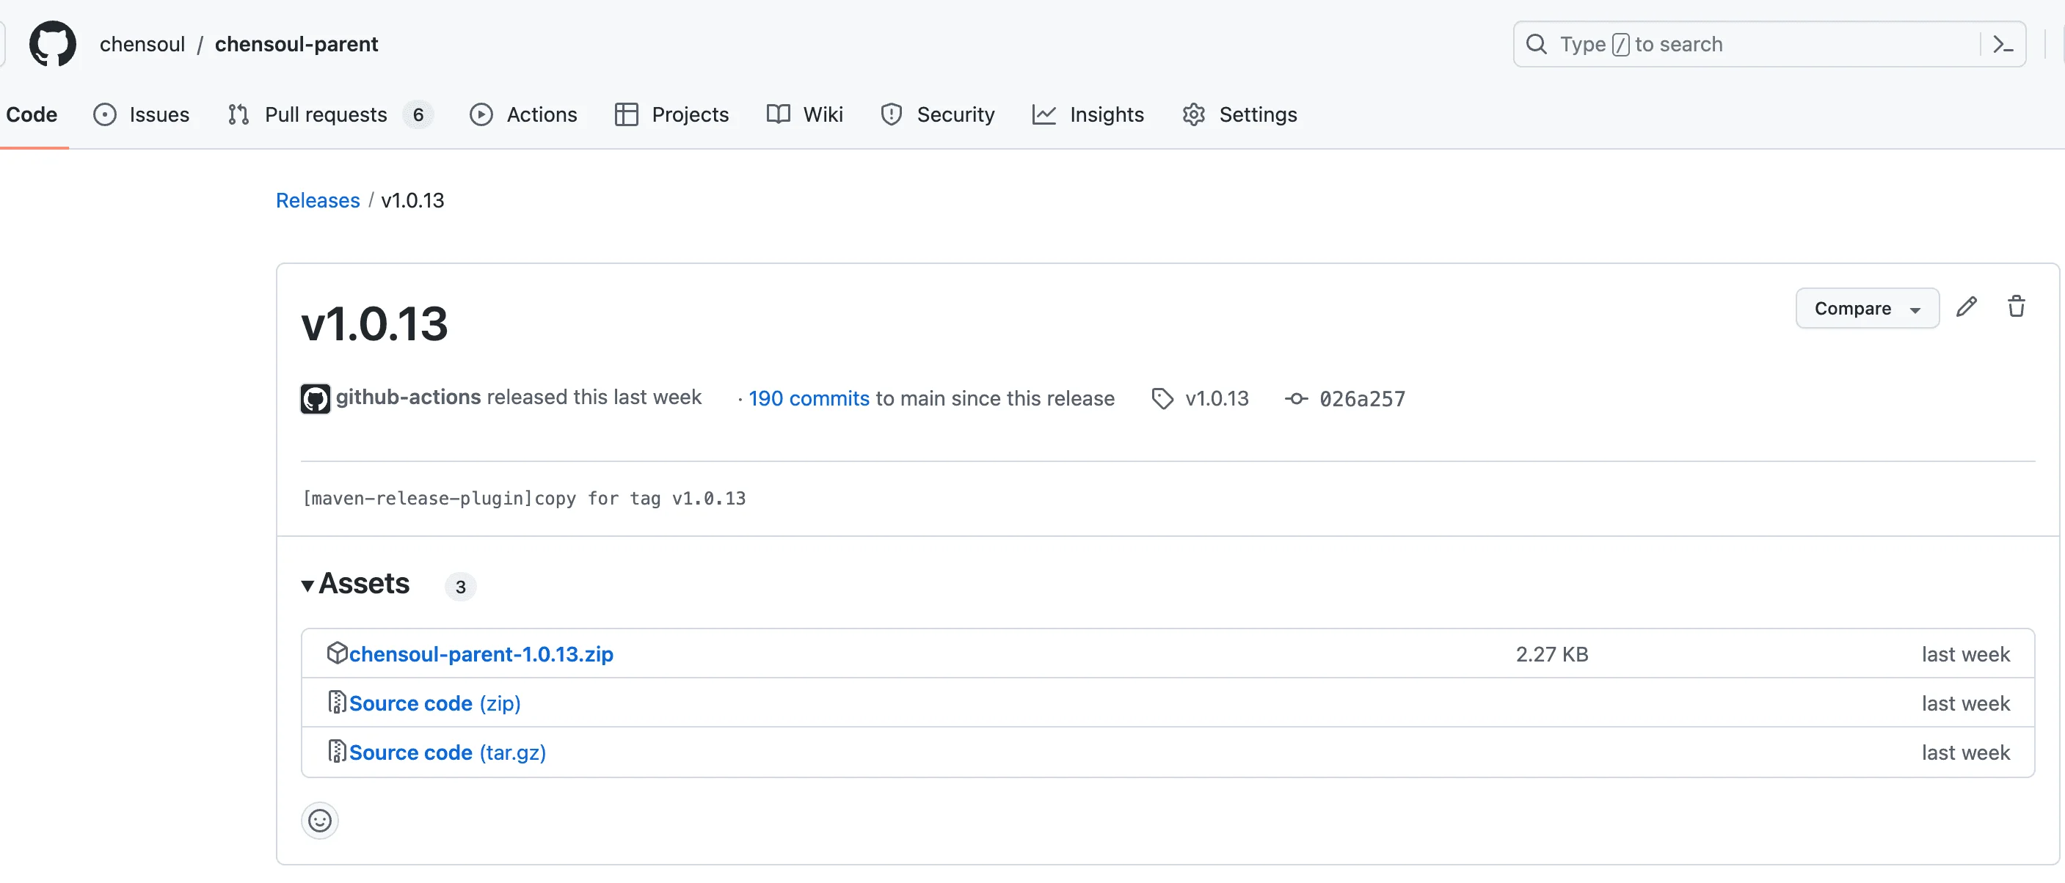Edit release using the pencil icon
Viewport: 2065px width, 883px height.
(1967, 307)
